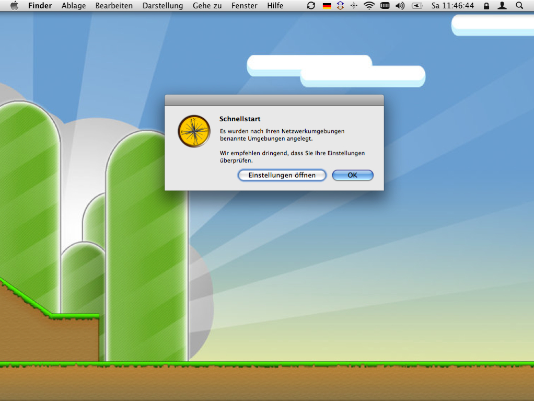Screen dimensions: 534x401
Task: Click the text 'Wir empfehlen dringend' in dialog
Action: 254,153
